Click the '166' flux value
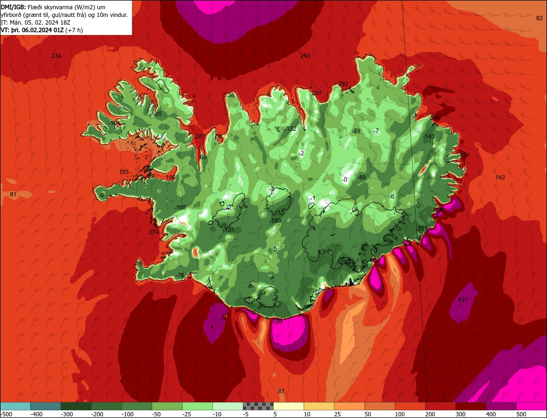The width and height of the screenshot is (547, 418). [x=171, y=177]
